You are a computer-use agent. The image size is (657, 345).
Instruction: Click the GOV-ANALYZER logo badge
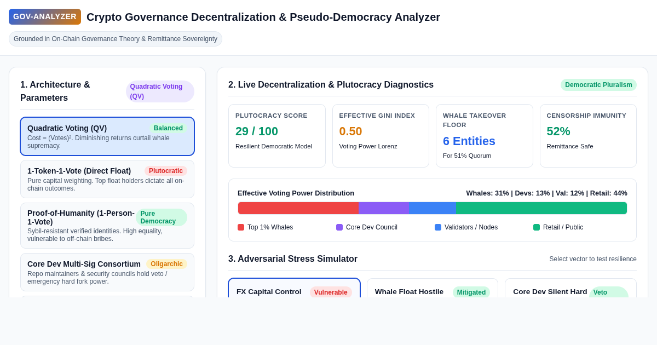45,16
